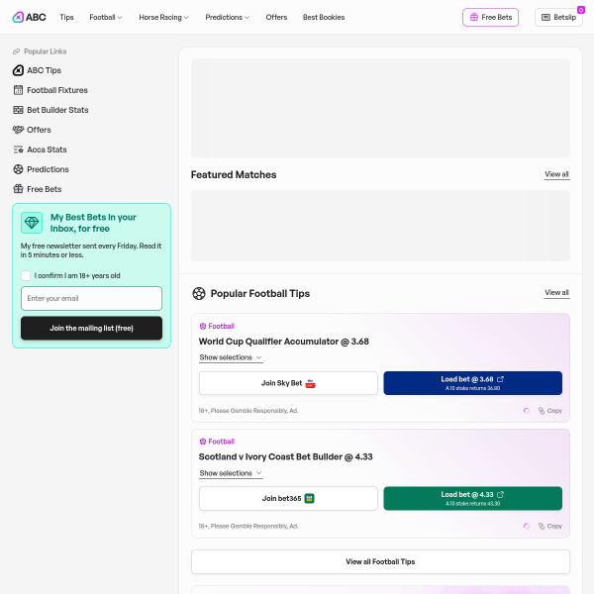
Task: Expand the Football dropdown in top navigation
Action: tap(105, 17)
